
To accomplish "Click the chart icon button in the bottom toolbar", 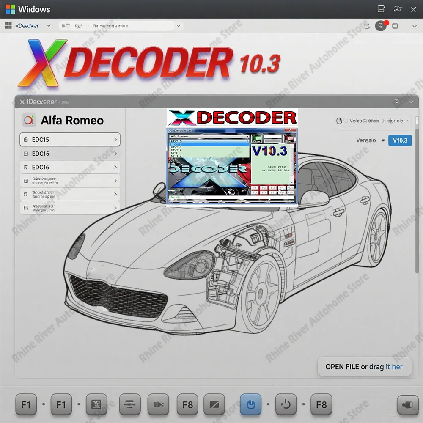I will (x=96, y=404).
